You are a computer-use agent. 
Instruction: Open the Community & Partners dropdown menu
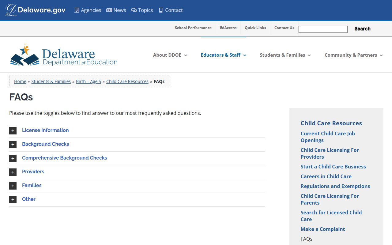(354, 55)
